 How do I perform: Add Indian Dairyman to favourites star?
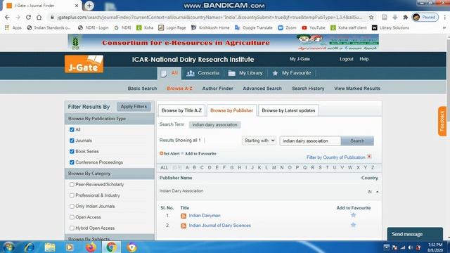pyautogui.click(x=353, y=215)
